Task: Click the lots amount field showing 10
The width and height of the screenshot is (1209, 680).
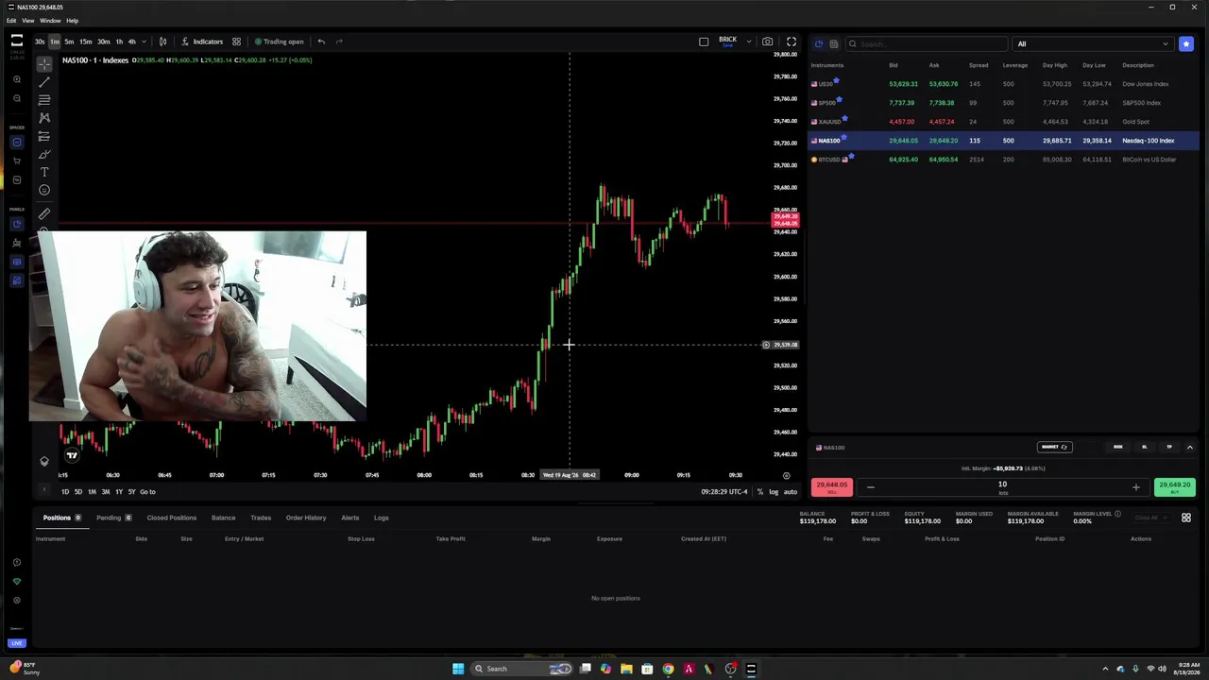Action: (x=1002, y=485)
